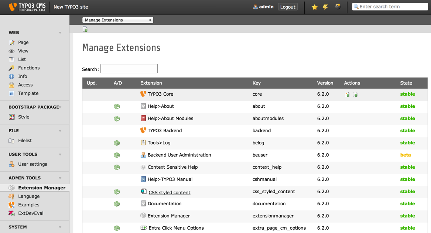Activate the Backend User Administration extension
The image size is (431, 233).
point(117,155)
